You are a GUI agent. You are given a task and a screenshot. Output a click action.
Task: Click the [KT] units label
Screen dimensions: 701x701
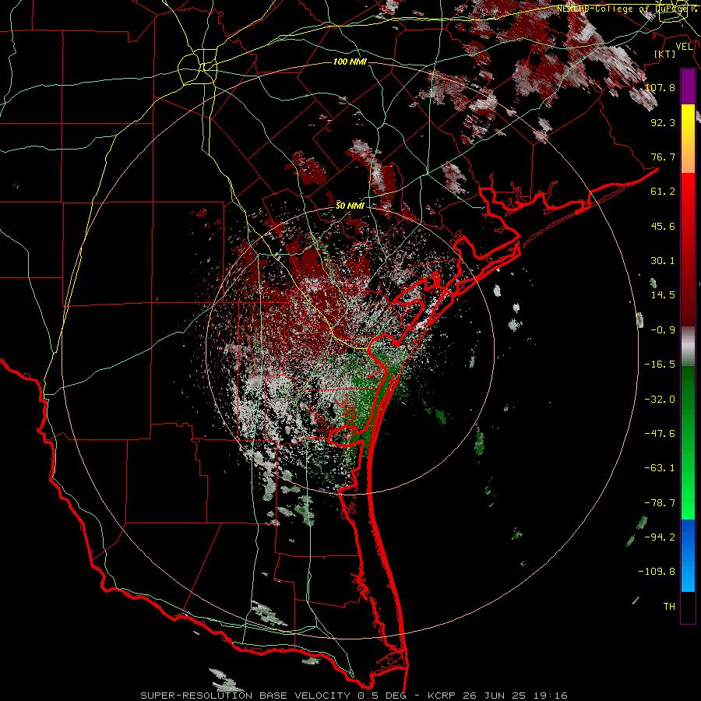pyautogui.click(x=665, y=54)
